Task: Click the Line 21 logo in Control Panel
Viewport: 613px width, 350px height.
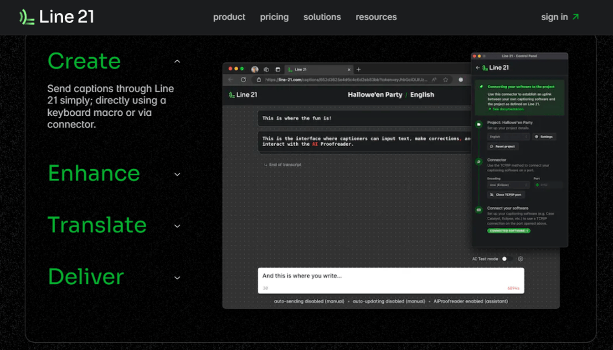Action: [495, 67]
